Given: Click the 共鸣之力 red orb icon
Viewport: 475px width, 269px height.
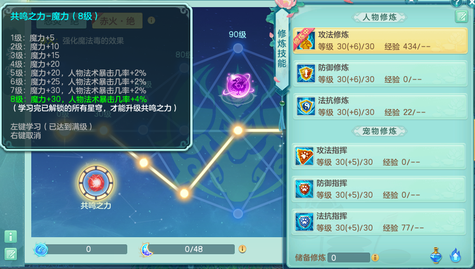Looking at the screenshot, I should pyautogui.click(x=96, y=183).
